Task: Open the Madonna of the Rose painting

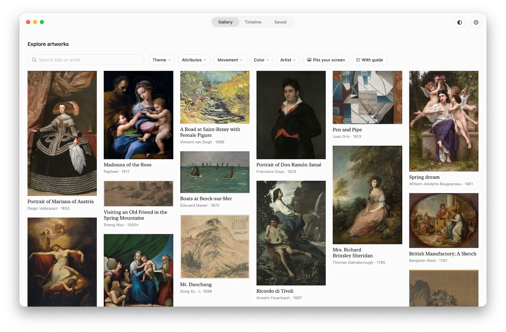Action: [139, 115]
